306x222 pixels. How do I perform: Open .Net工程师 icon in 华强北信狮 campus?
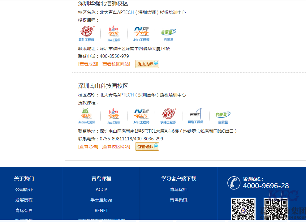(141, 34)
